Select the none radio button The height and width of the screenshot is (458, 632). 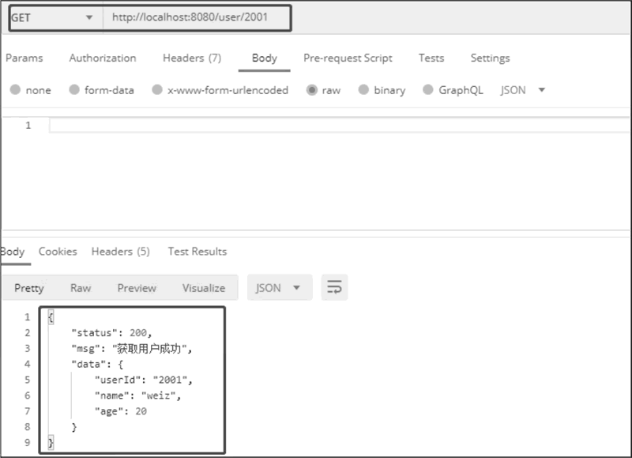[15, 89]
